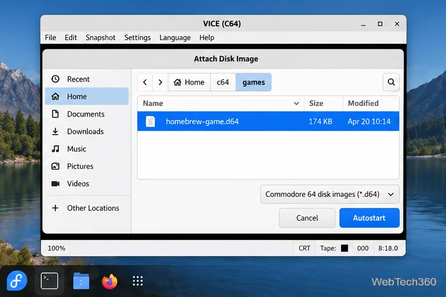Viewport: 446px width, 297px height.
Task: Select Pictures in the sidebar
Action: click(87, 166)
